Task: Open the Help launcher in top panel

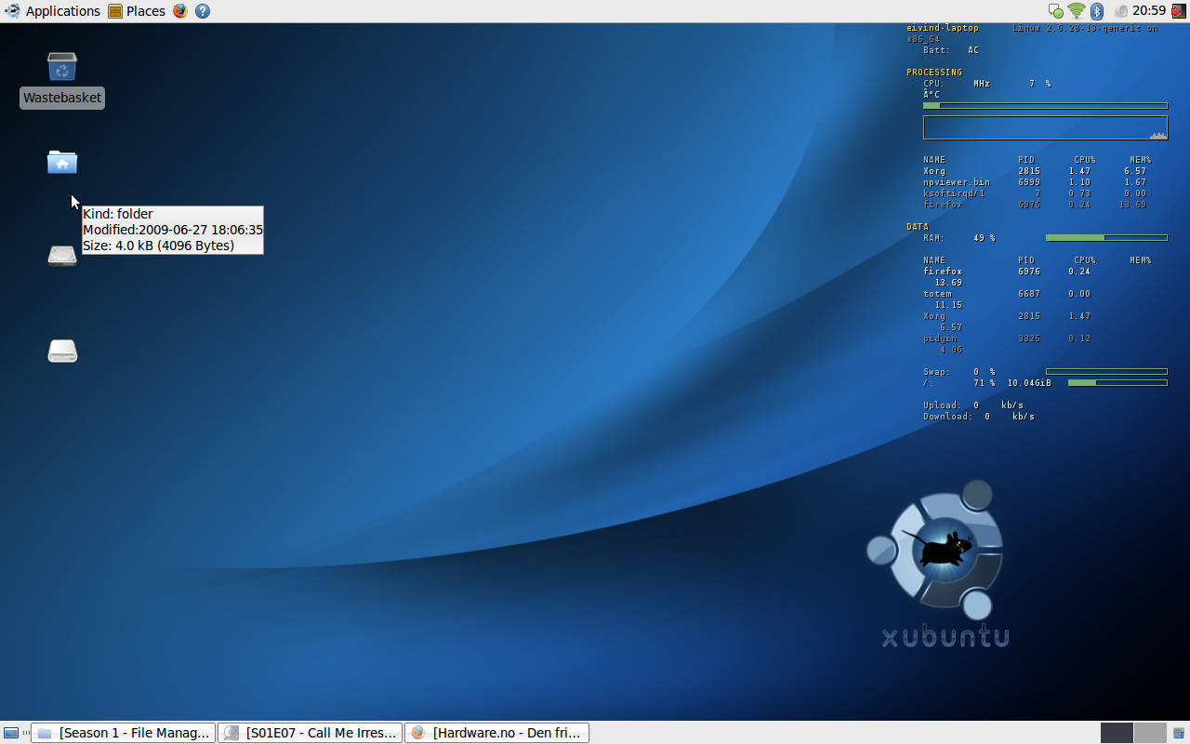Action: [203, 11]
